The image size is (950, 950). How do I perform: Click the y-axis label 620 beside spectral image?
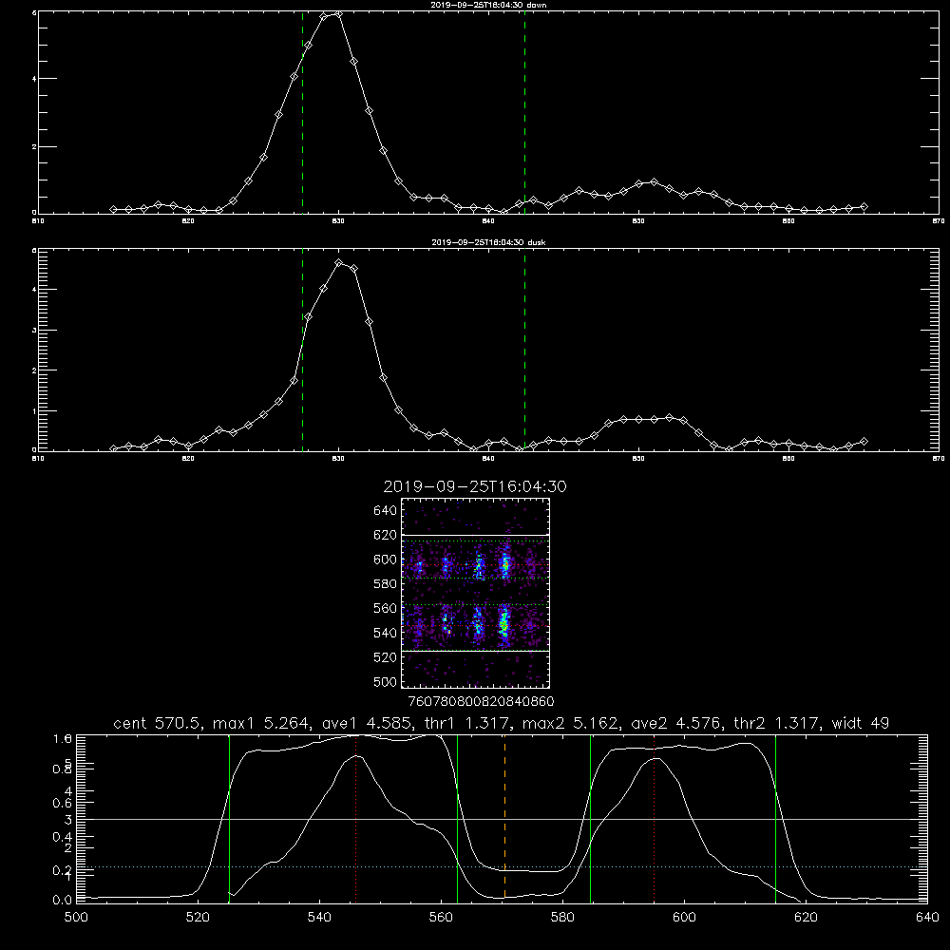(386, 535)
